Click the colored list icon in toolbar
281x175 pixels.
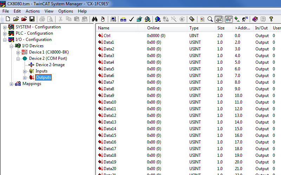202,19
